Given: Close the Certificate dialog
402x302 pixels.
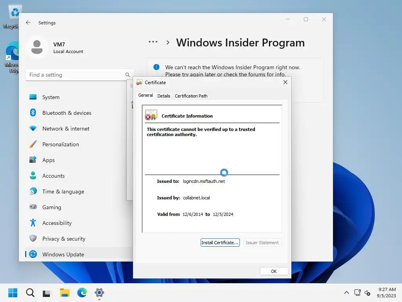Looking at the screenshot, I should (285, 82).
